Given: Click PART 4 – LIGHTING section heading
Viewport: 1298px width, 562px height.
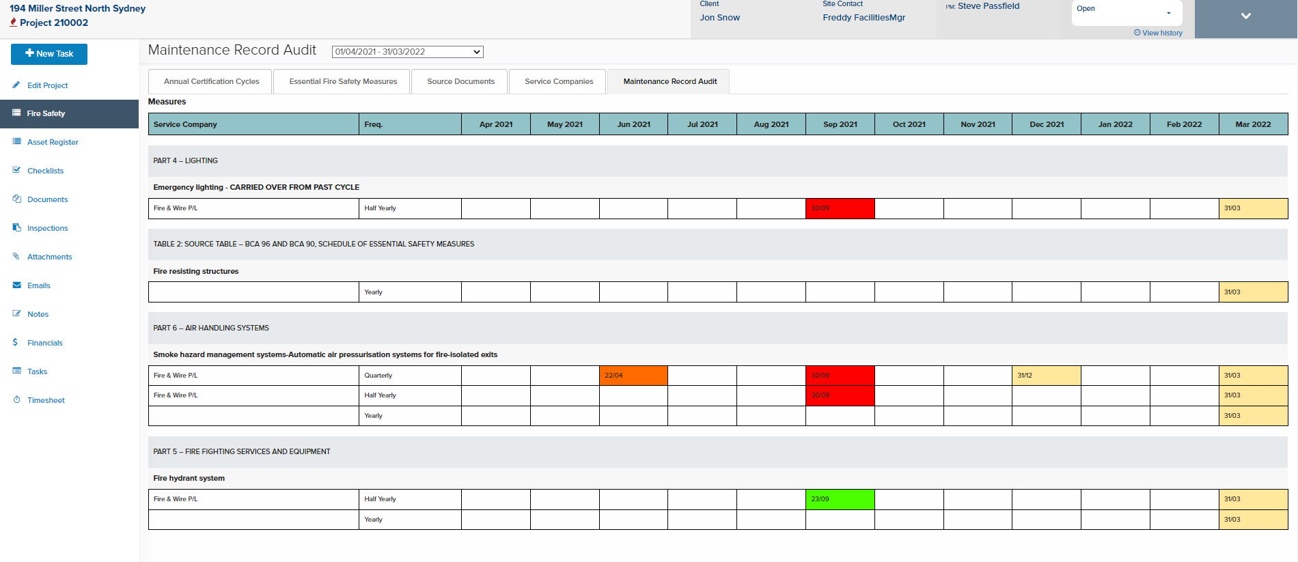Looking at the screenshot, I should tap(185, 161).
